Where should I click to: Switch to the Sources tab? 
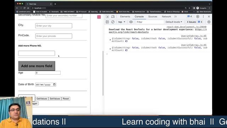153,17
